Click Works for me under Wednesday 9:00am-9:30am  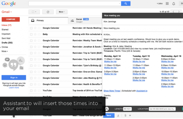(167, 62)
